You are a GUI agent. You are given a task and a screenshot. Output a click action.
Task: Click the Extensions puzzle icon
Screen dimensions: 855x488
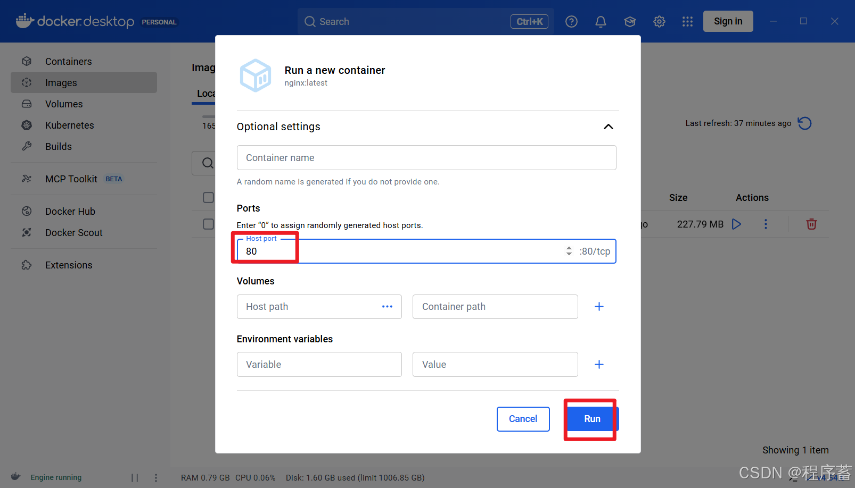tap(27, 265)
